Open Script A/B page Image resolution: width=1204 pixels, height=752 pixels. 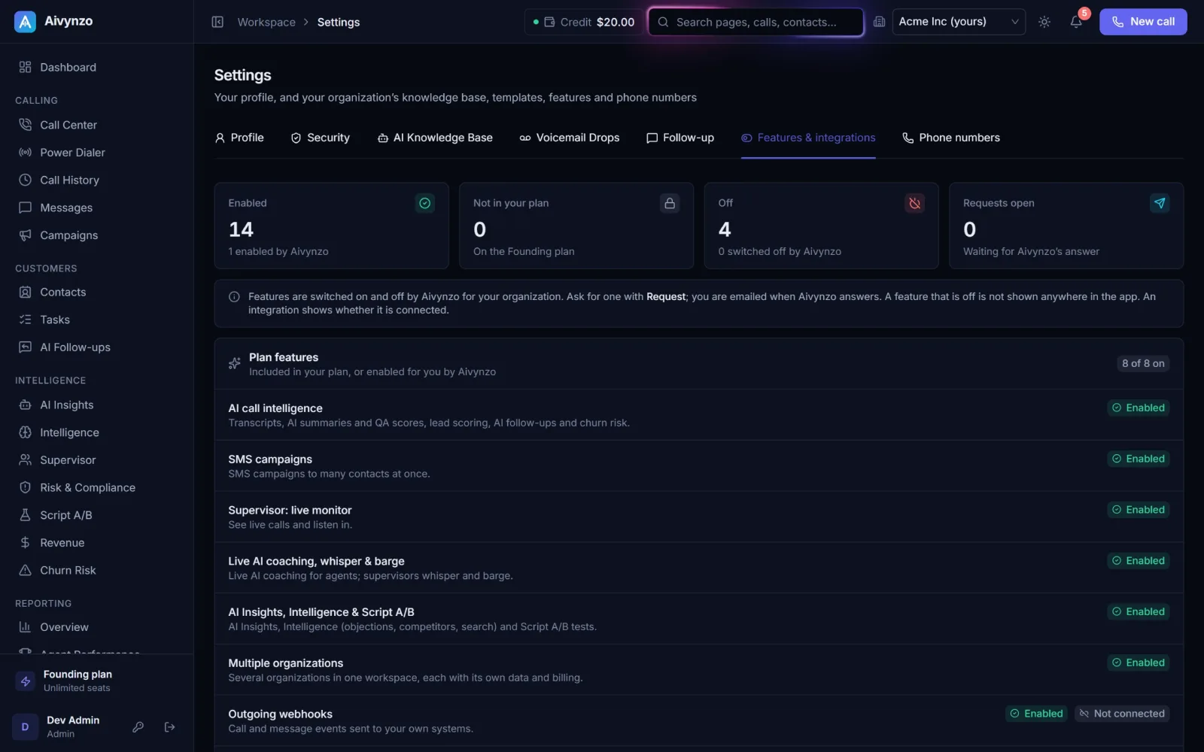[x=96, y=515]
